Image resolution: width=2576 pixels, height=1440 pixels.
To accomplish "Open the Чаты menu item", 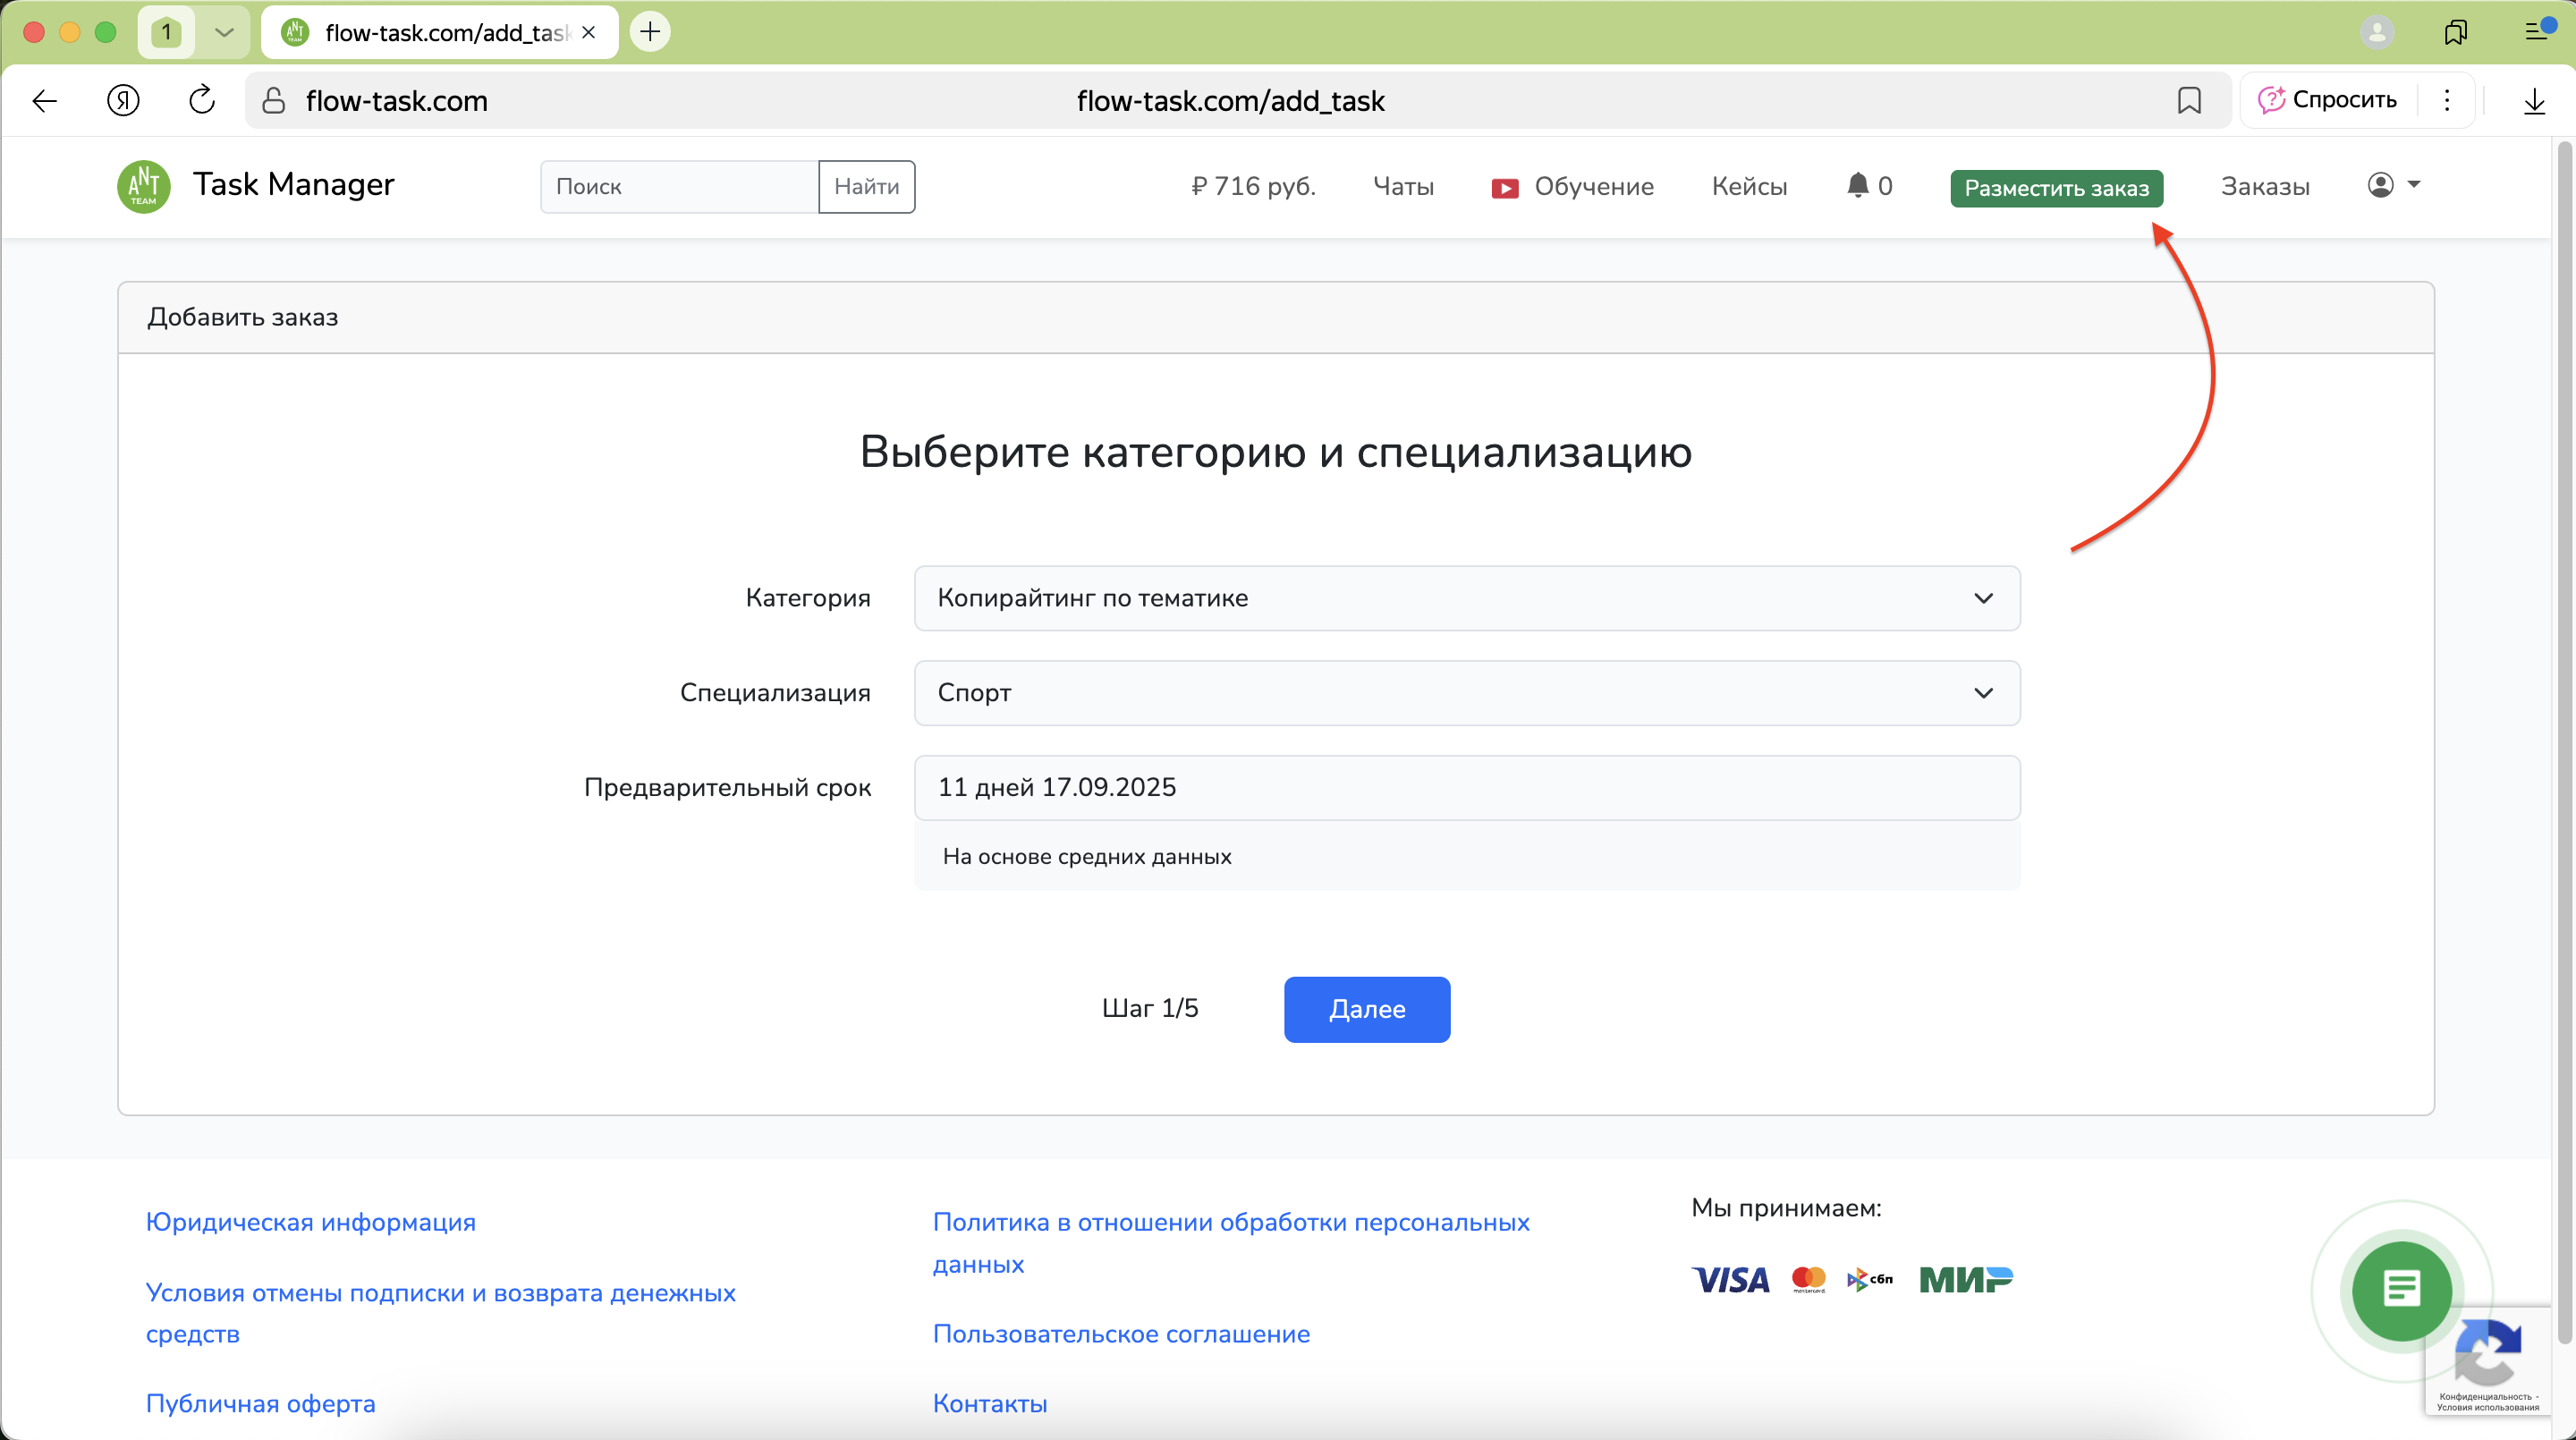I will [x=1403, y=186].
